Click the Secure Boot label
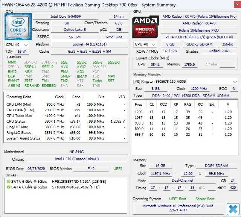 coord(205,199)
